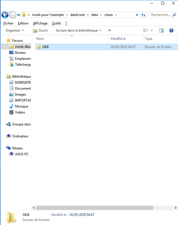Open the view options dropdown arrow
This screenshot has height=225, width=178.
(x=152, y=30)
